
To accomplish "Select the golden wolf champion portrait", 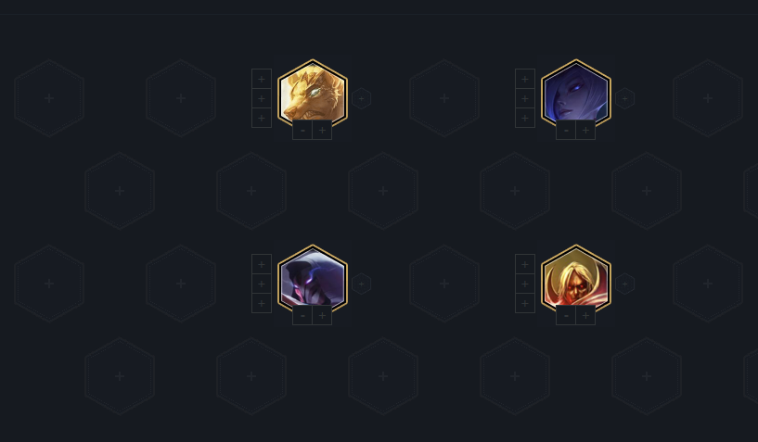I will click(x=313, y=95).
